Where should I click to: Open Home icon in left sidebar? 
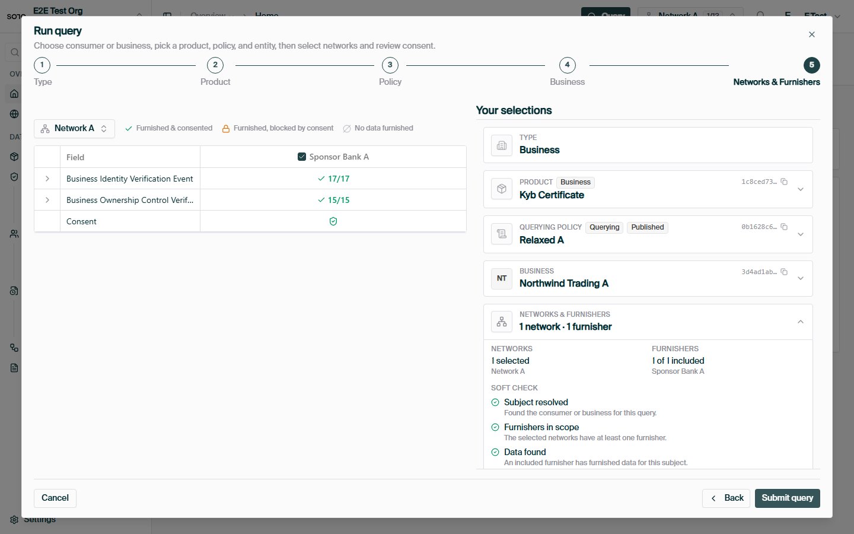[14, 93]
